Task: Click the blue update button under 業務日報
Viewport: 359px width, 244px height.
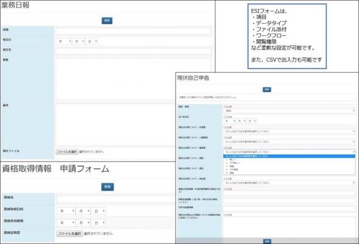Action: pyautogui.click(x=107, y=21)
